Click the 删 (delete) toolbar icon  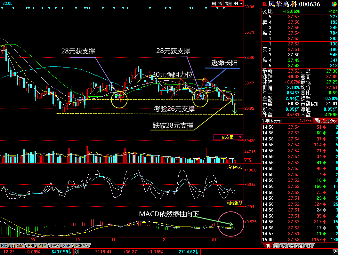214,4
